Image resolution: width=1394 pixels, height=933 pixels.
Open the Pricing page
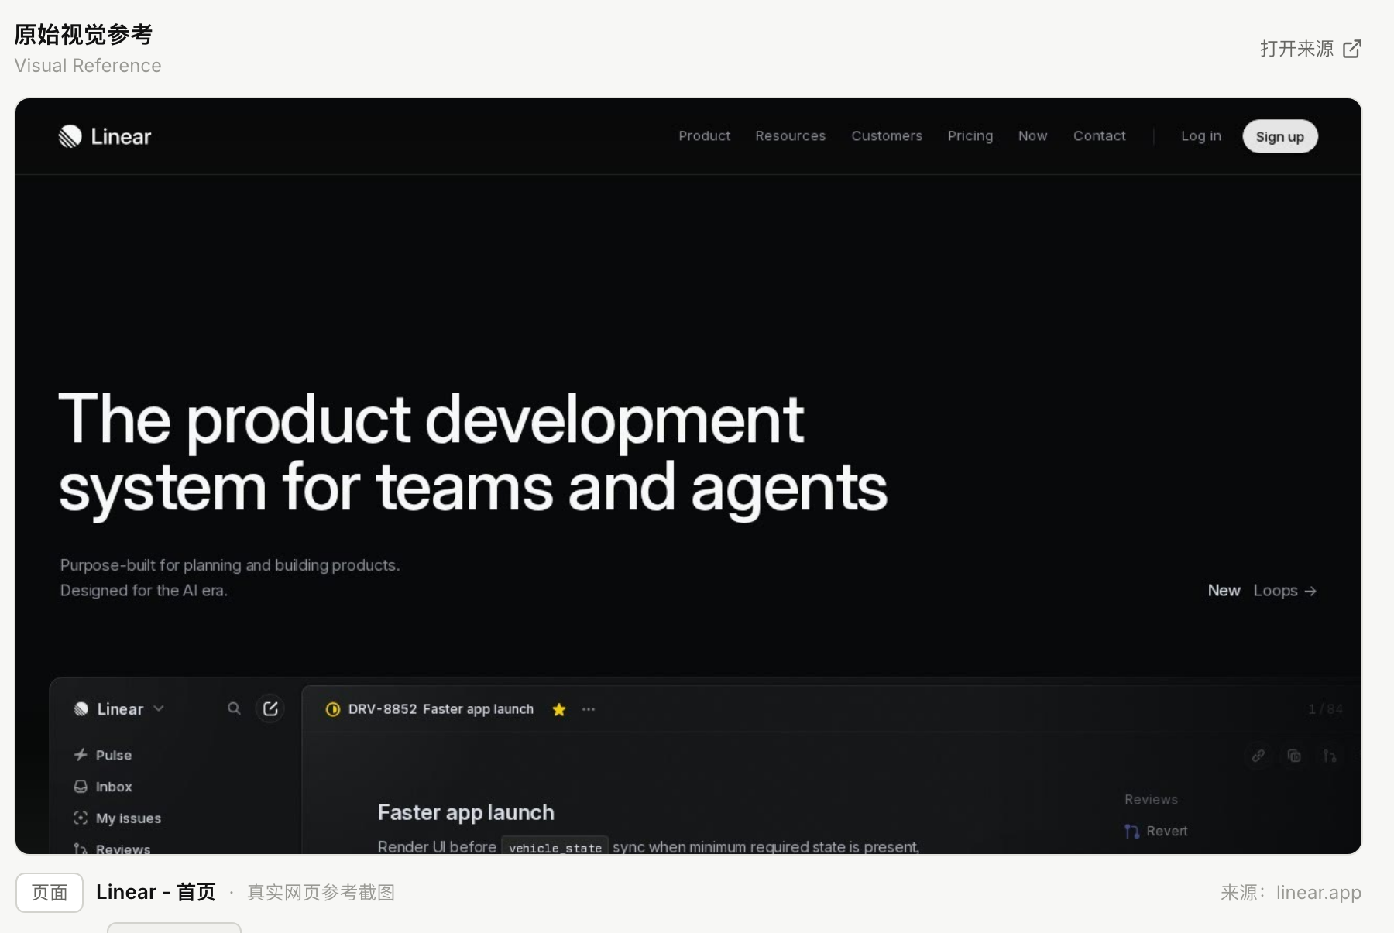click(x=970, y=136)
